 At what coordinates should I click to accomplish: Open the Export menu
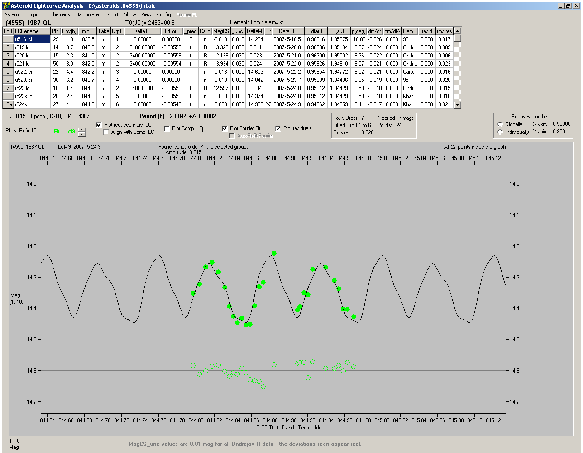click(x=111, y=14)
